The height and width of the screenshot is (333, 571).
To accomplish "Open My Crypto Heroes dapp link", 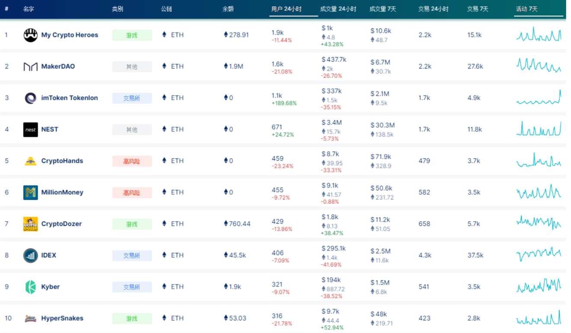I will coord(70,35).
